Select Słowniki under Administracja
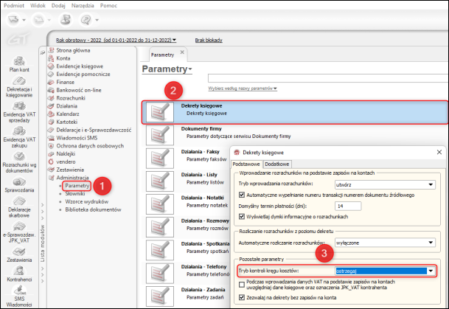This screenshot has width=449, height=309. tap(75, 194)
